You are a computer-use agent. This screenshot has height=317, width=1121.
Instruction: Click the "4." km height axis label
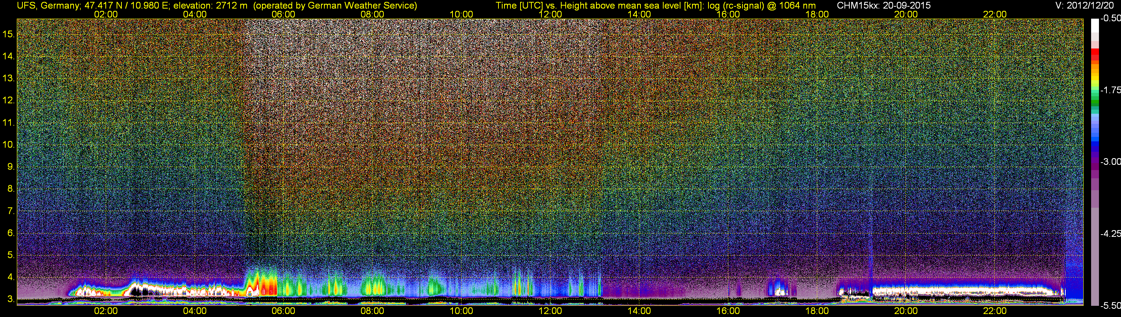click(x=11, y=277)
